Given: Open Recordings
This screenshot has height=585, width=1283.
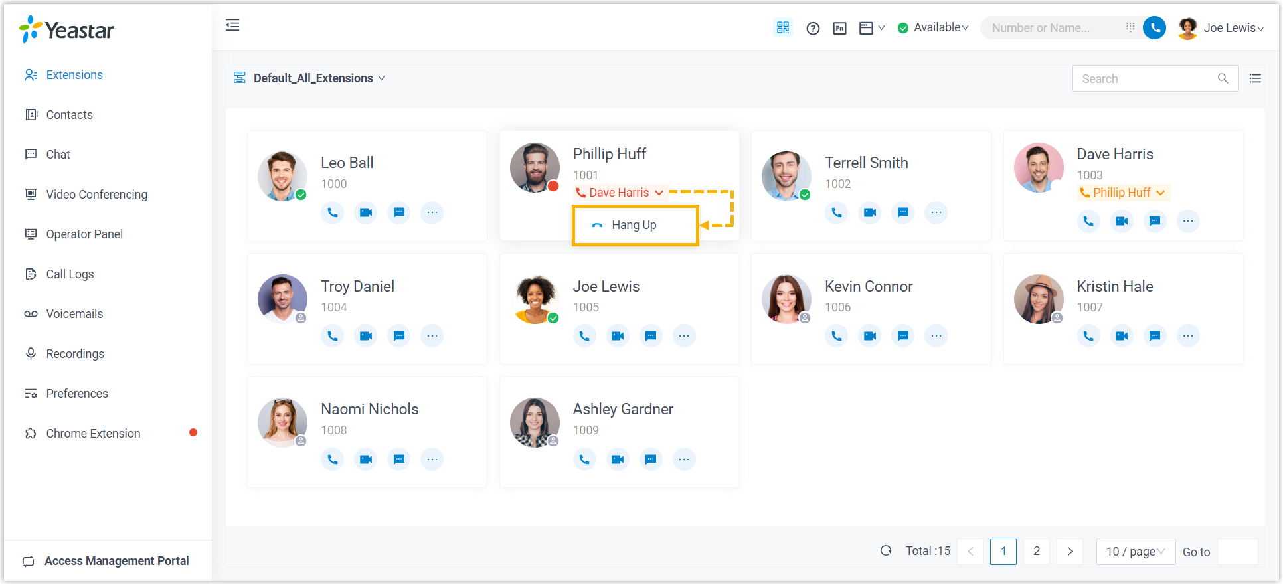Looking at the screenshot, I should click(75, 354).
